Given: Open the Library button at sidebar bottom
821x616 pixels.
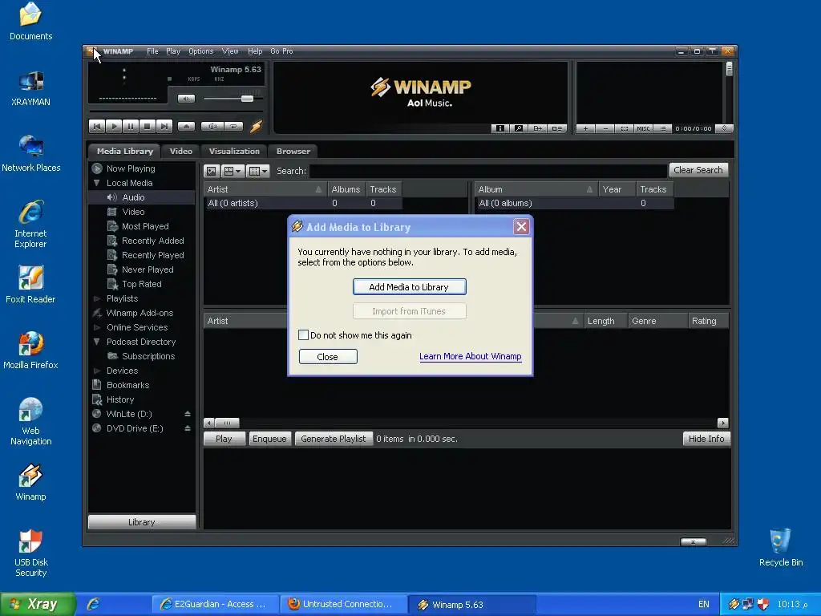Looking at the screenshot, I should [x=142, y=522].
